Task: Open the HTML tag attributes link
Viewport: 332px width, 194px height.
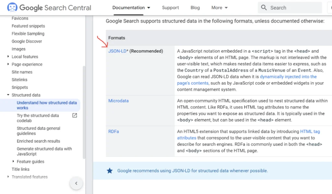Action: (310, 131)
